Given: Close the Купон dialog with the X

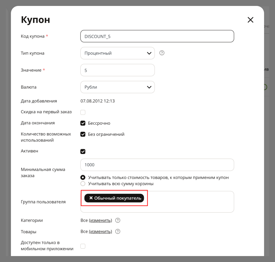Looking at the screenshot, I should (250, 20).
